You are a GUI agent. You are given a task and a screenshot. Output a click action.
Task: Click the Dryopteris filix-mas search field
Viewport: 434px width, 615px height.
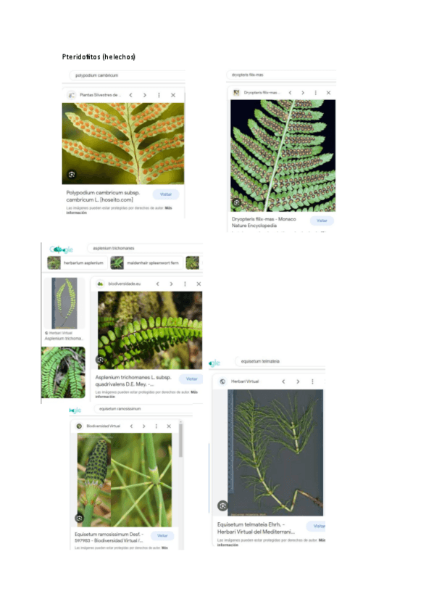[x=281, y=75]
